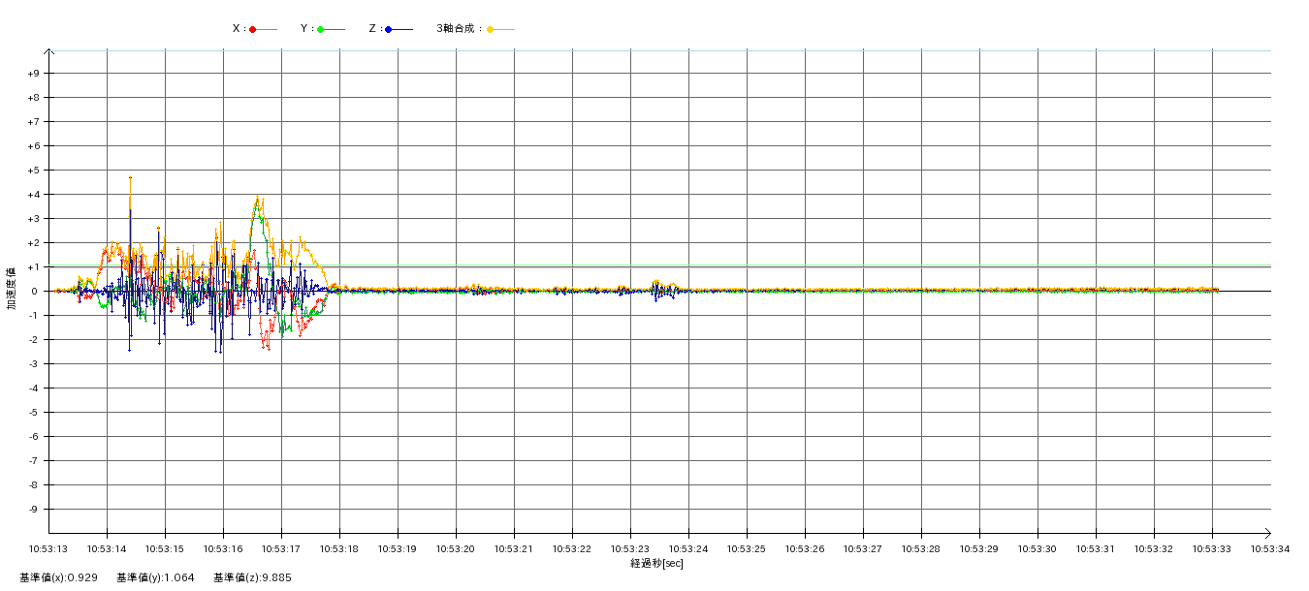Click the 10:53:34 time axis label
The width and height of the screenshot is (1309, 591).
pos(1270,549)
